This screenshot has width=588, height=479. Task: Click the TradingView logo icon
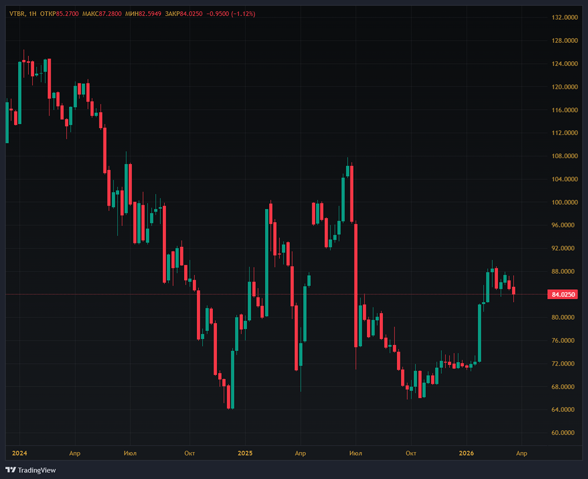[x=11, y=470]
